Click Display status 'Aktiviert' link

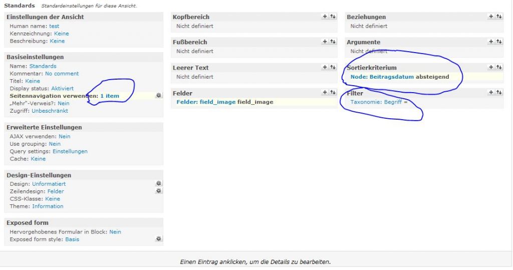[x=62, y=89]
